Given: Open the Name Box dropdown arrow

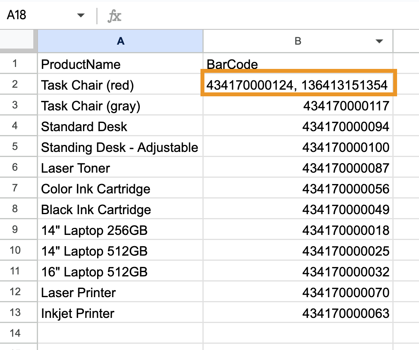Looking at the screenshot, I should click(81, 16).
